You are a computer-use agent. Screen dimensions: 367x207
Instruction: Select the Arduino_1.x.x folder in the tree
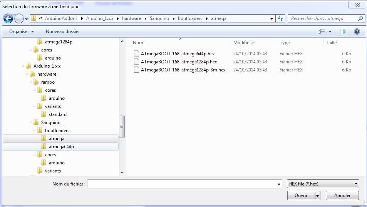coord(47,66)
